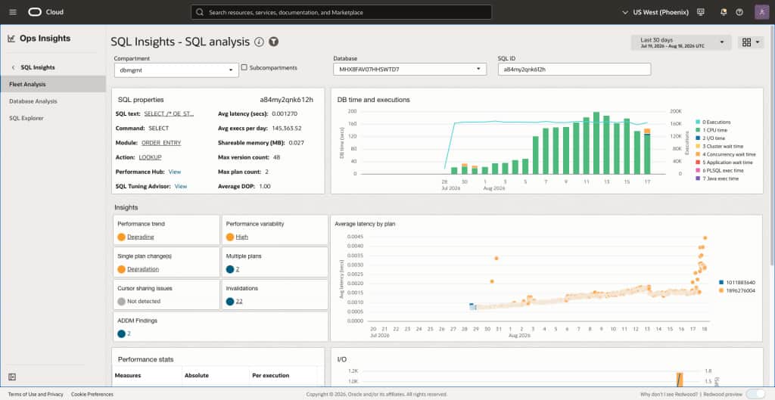Open the hamburger navigation menu

point(13,12)
